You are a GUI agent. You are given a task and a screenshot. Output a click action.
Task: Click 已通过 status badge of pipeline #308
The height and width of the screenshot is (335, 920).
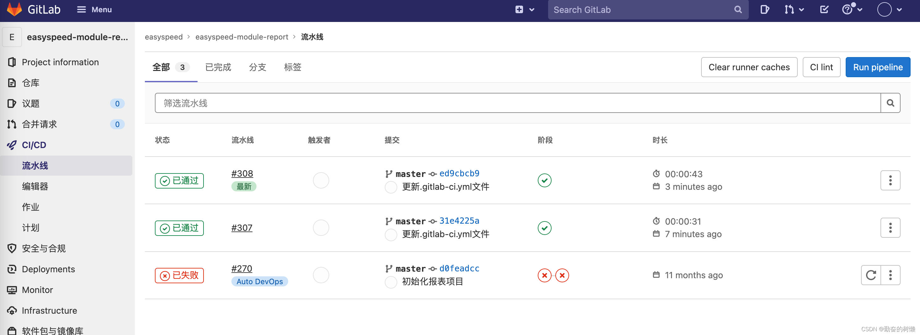click(x=179, y=181)
